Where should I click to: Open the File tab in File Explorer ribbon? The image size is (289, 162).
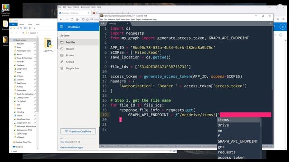click(13, 24)
